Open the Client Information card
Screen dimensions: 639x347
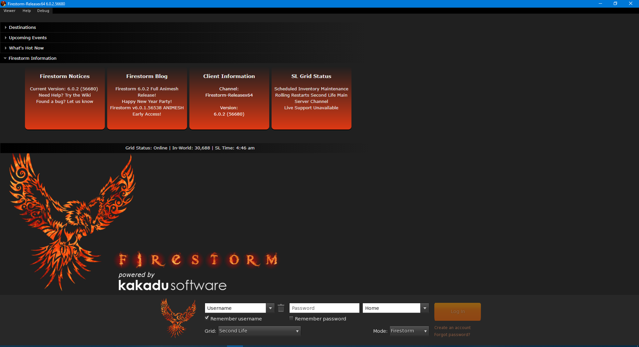229,99
